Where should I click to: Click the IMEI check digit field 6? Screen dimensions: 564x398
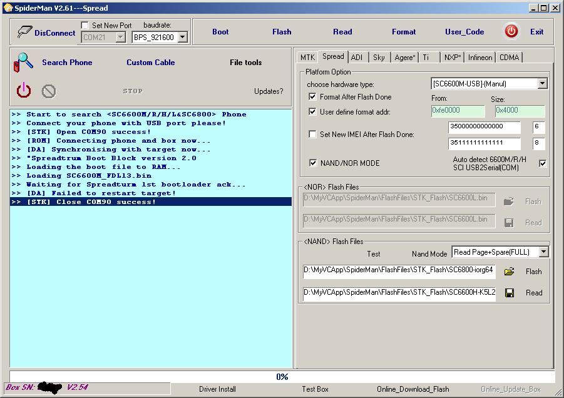pyautogui.click(x=538, y=127)
